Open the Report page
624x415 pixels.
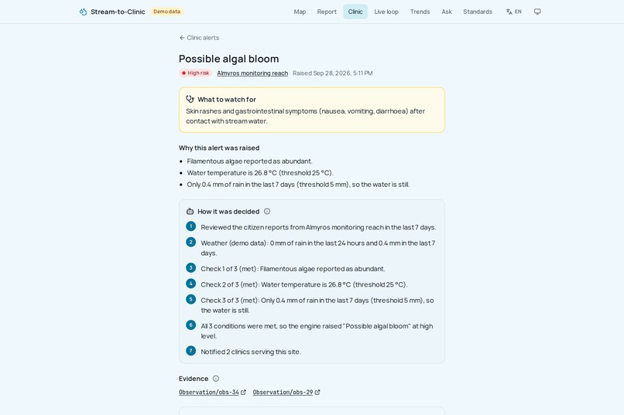point(327,12)
